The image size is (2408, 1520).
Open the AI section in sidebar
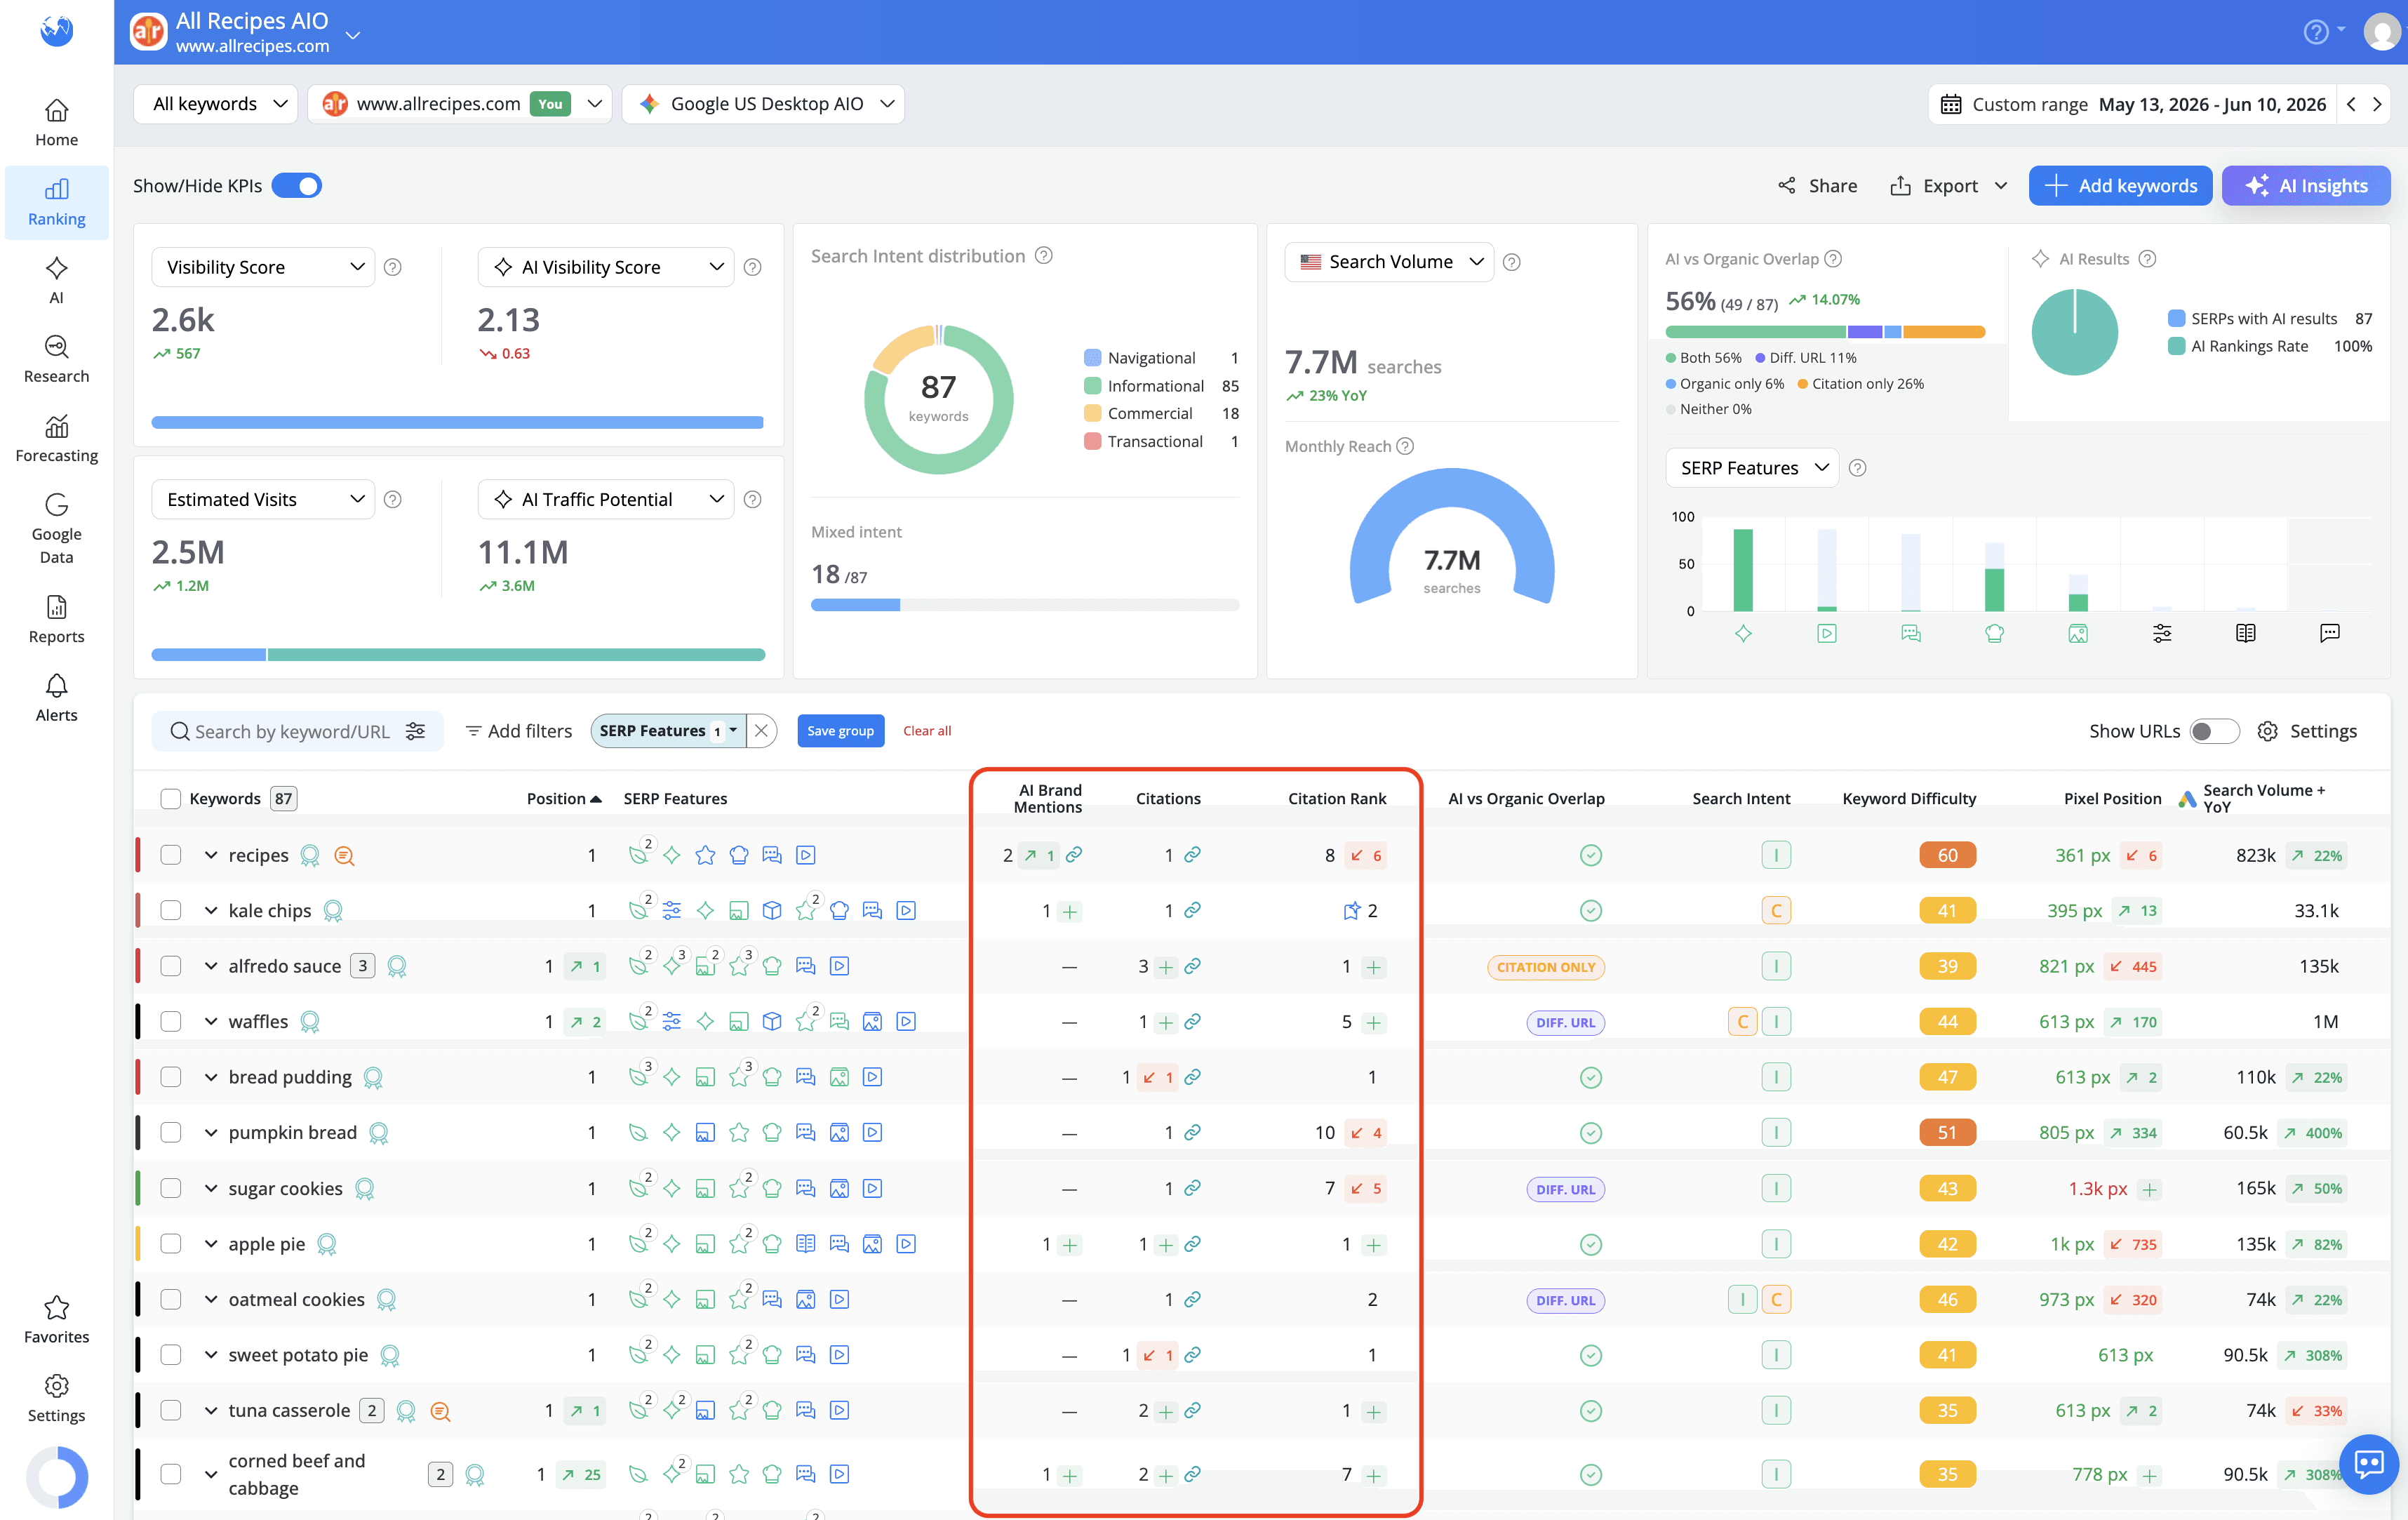[x=56, y=281]
